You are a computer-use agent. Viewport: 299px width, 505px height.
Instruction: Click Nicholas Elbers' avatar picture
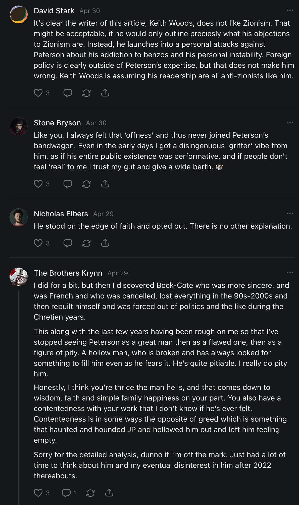tap(19, 217)
